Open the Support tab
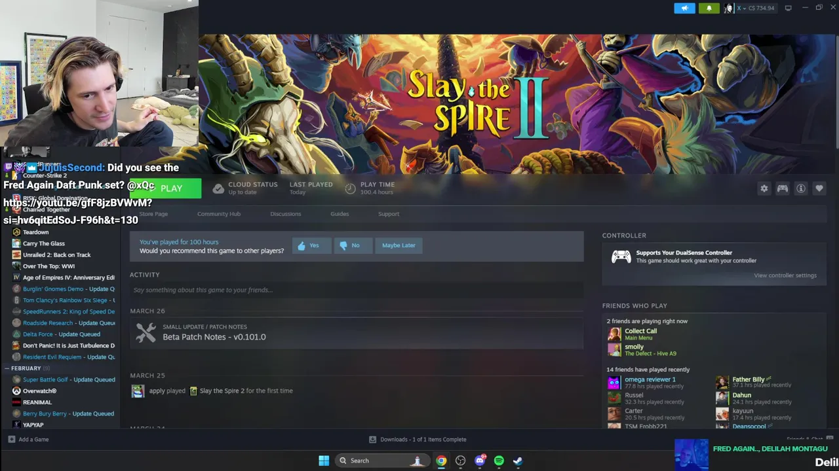Screen dimensions: 839x471 [389, 214]
